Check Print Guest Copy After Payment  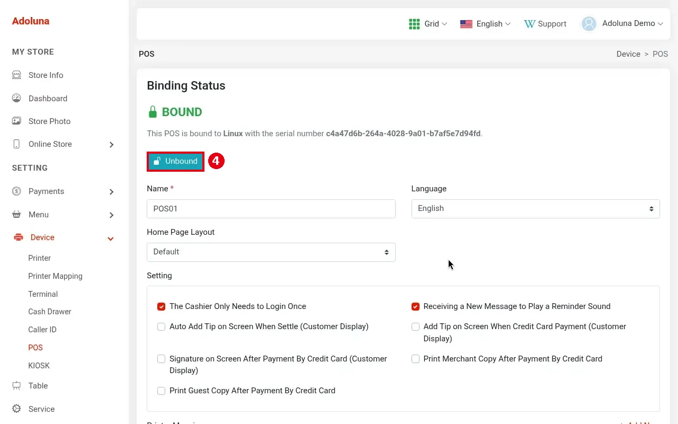[161, 391]
